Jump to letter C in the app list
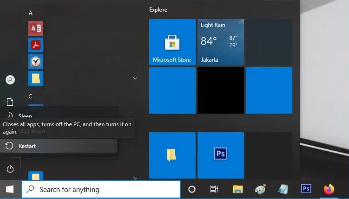This screenshot has width=349, height=199. point(31,96)
